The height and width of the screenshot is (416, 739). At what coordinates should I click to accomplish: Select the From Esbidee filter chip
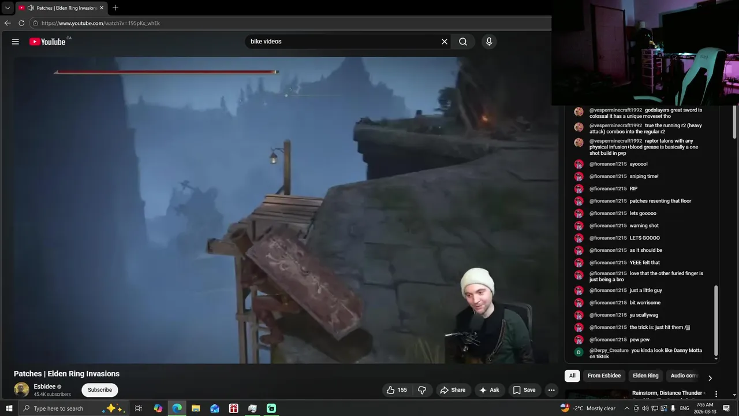tap(604, 376)
